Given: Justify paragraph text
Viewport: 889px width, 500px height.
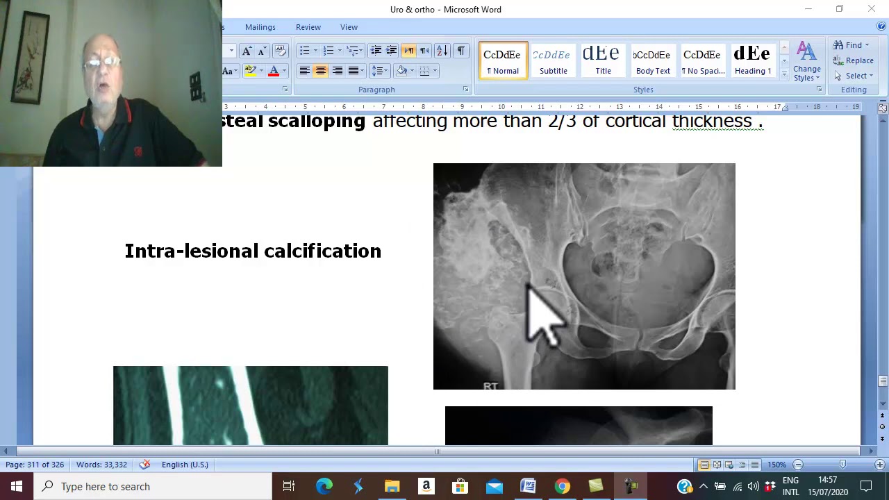Looking at the screenshot, I should [354, 71].
